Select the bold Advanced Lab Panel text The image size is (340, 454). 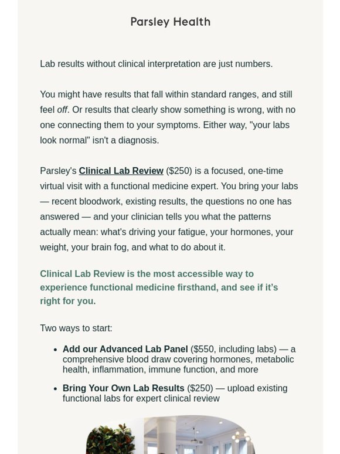(125, 349)
